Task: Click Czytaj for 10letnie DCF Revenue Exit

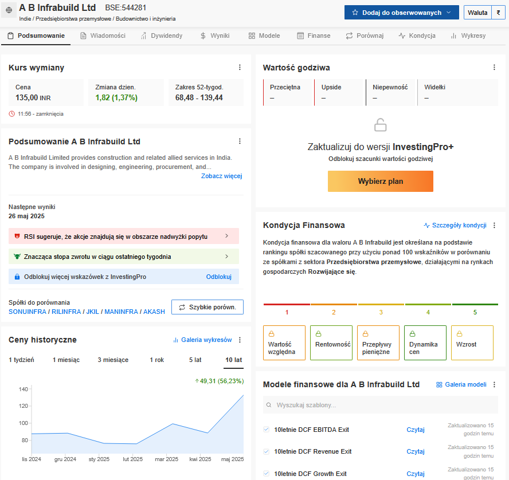Action: pos(416,451)
